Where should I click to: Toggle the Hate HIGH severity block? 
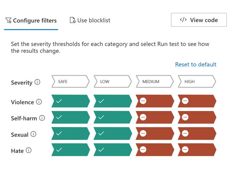(x=197, y=150)
